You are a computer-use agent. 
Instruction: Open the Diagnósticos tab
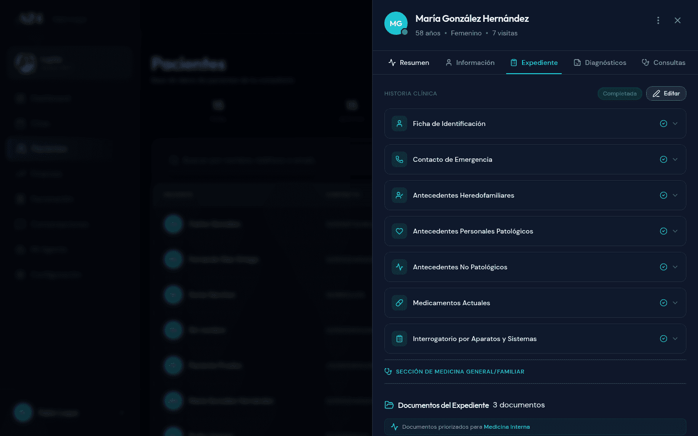[x=600, y=62]
